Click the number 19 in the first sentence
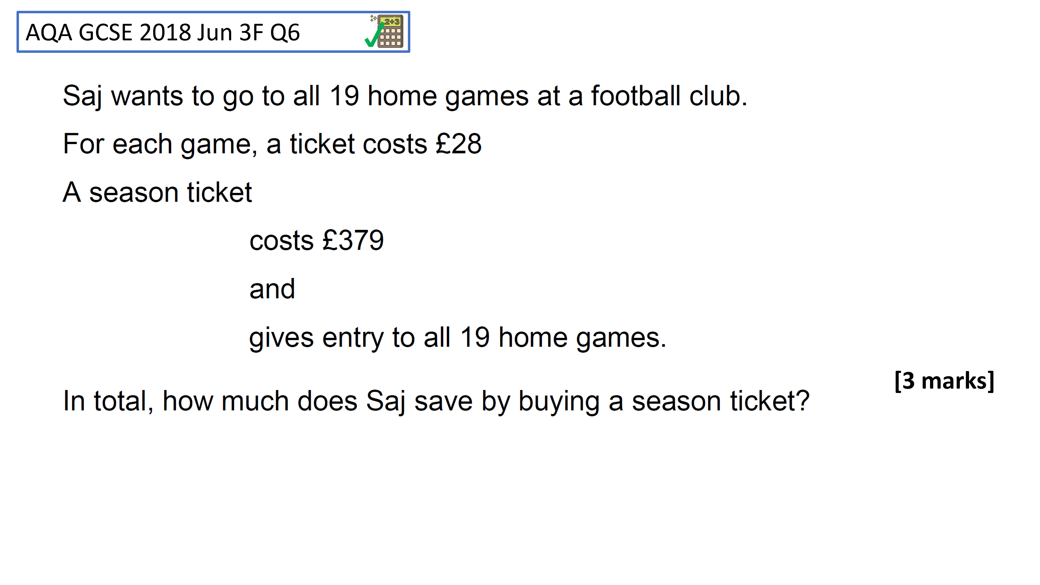 click(x=344, y=96)
